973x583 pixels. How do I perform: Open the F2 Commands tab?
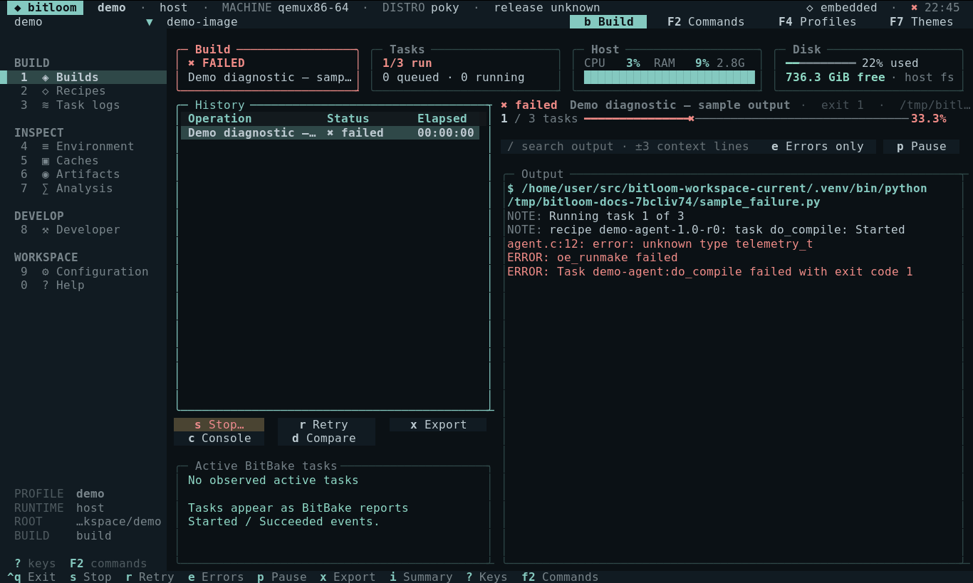pyautogui.click(x=706, y=22)
